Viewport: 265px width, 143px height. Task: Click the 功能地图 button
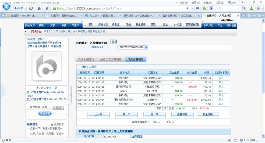pyautogui.click(x=45, y=114)
